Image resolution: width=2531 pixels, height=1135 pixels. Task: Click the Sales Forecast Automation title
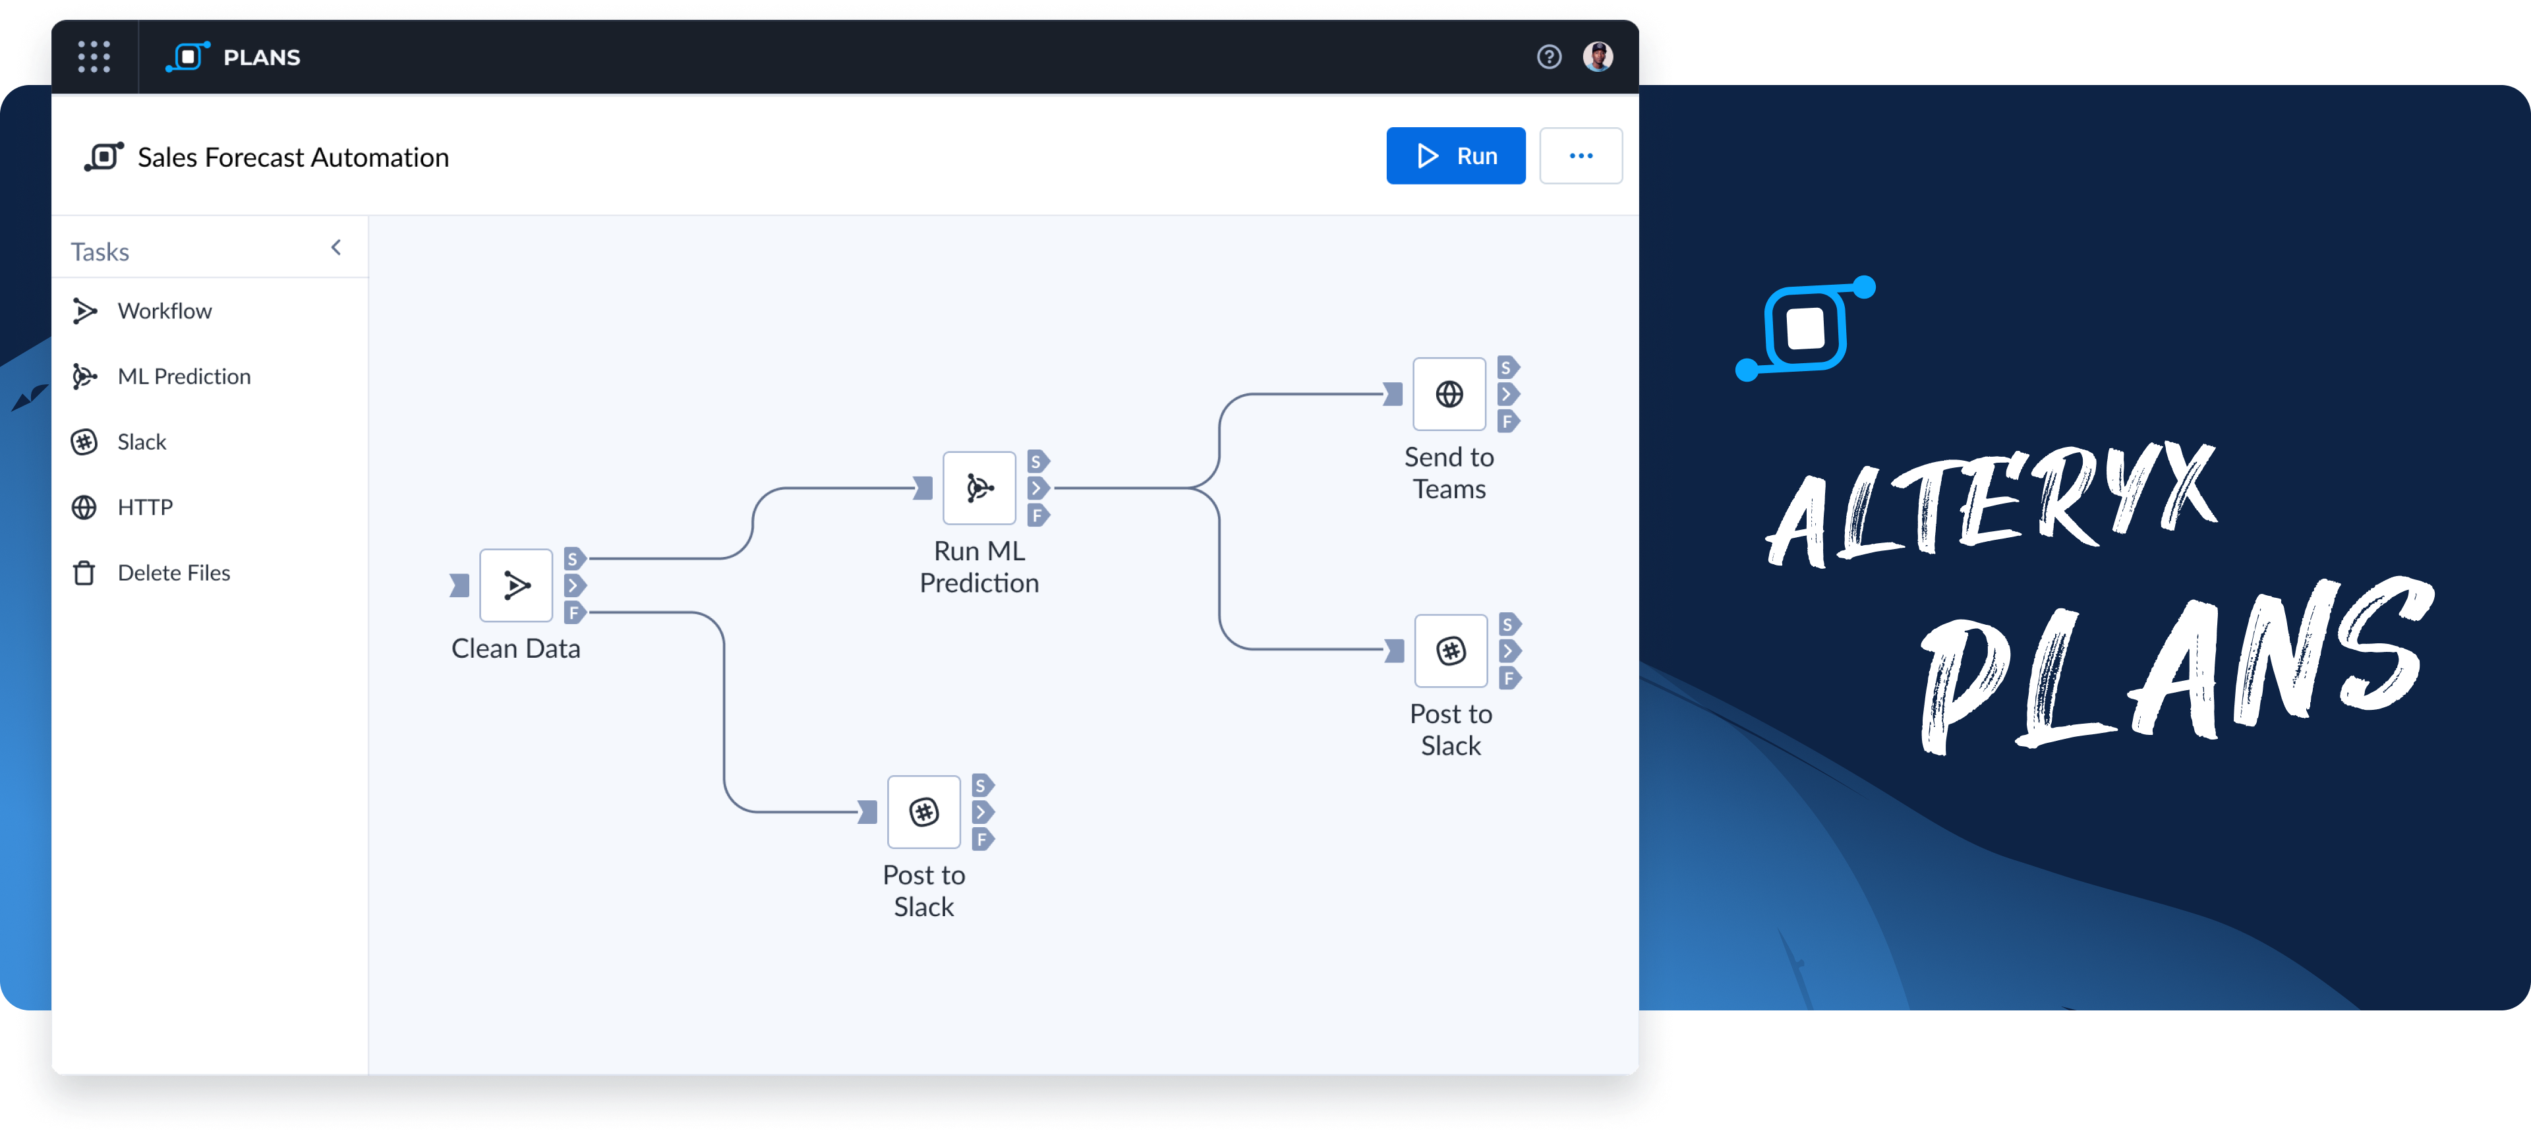293,158
